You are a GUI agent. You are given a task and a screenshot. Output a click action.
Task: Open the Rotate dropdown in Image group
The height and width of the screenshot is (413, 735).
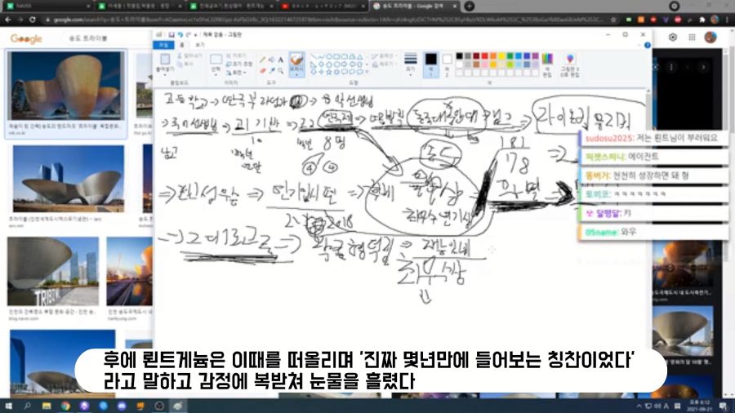coord(236,73)
